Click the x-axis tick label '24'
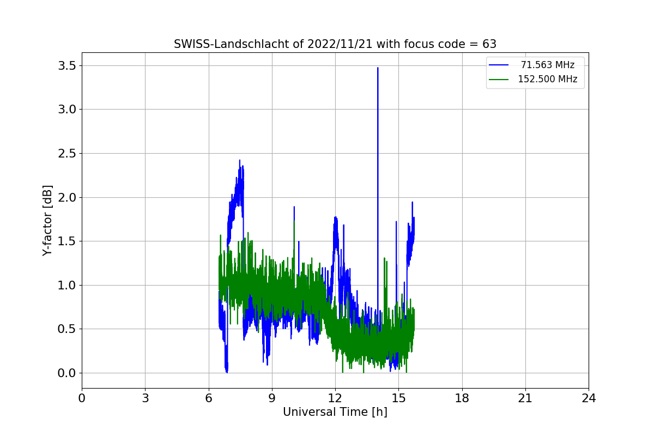Viewport: 654px width, 436px height. (x=589, y=398)
